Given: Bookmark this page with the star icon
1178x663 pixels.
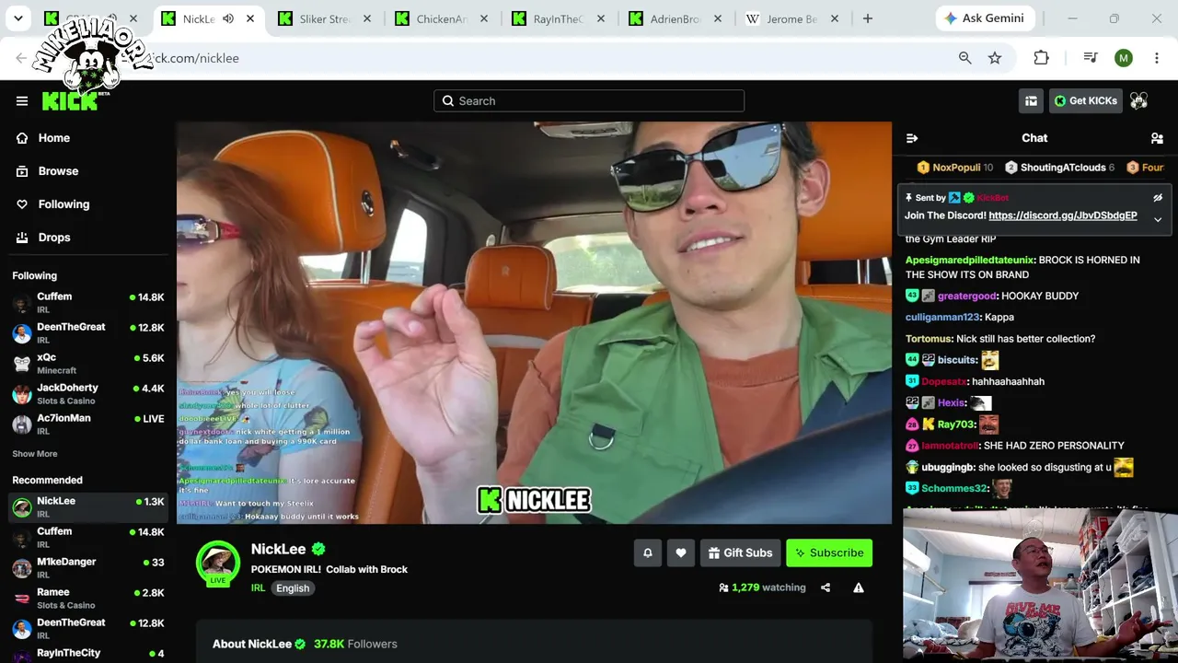Looking at the screenshot, I should point(995,58).
